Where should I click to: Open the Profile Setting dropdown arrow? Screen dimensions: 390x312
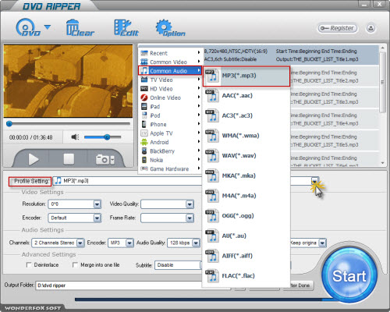point(314,181)
